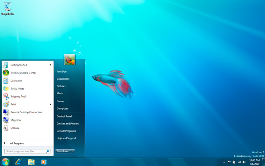Click the Solitaire cards icon
Screen dimensions: 265x166
click(6, 128)
